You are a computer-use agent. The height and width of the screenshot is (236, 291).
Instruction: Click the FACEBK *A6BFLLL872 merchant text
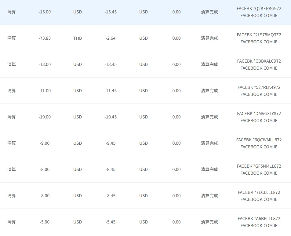(259, 219)
